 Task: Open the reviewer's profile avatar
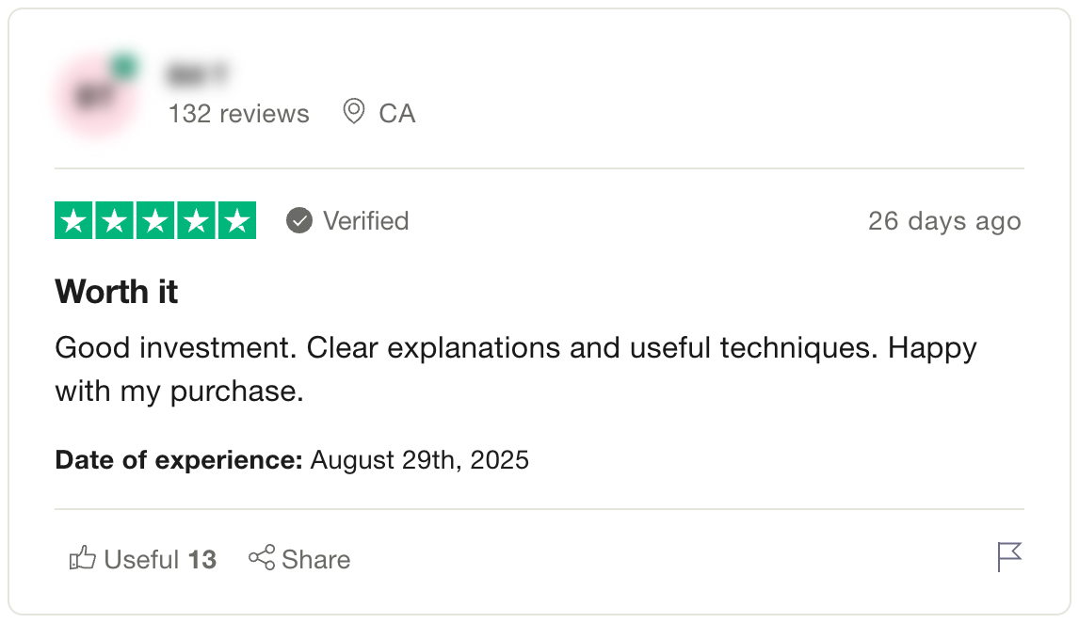point(95,94)
